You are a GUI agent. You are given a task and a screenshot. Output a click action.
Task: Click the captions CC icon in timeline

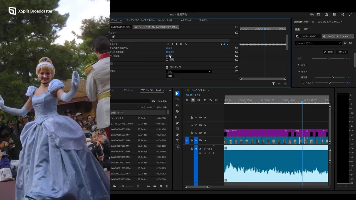click(x=217, y=100)
